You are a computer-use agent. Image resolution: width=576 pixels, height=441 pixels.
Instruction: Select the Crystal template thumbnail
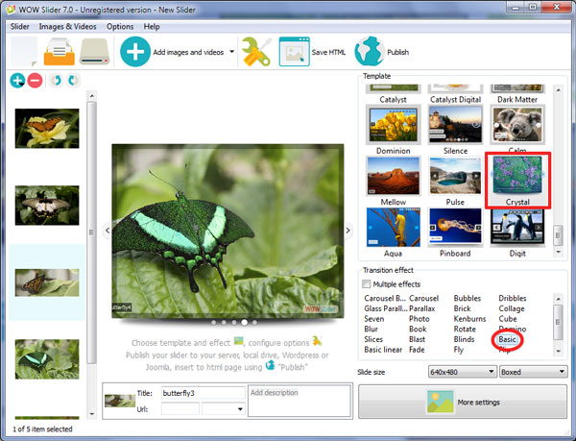pyautogui.click(x=517, y=175)
